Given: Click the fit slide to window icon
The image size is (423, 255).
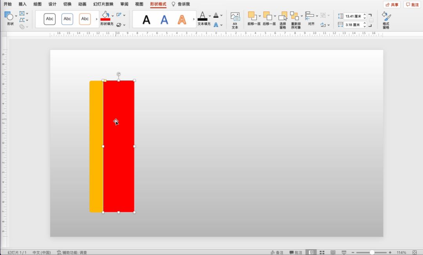Looking at the screenshot, I should click(x=415, y=252).
